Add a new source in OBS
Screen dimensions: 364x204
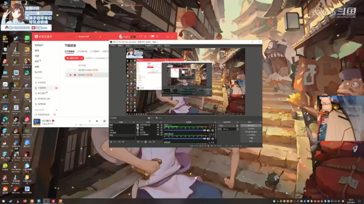click(138, 142)
